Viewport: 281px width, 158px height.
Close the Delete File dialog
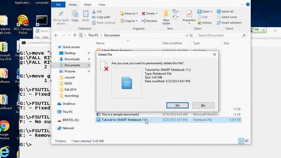pyautogui.click(x=215, y=54)
